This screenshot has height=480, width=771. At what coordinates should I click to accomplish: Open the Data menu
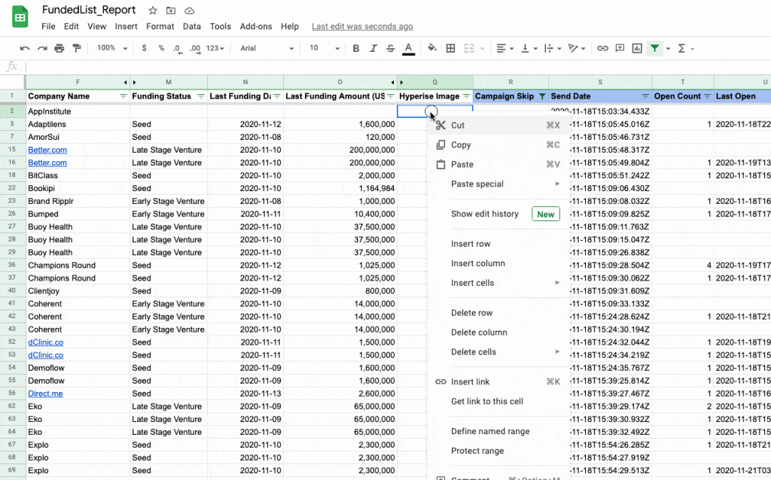click(x=192, y=26)
